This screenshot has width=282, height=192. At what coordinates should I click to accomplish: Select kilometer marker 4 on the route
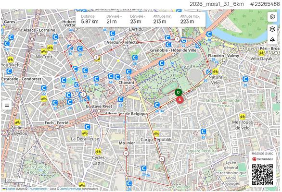[x=126, y=154]
